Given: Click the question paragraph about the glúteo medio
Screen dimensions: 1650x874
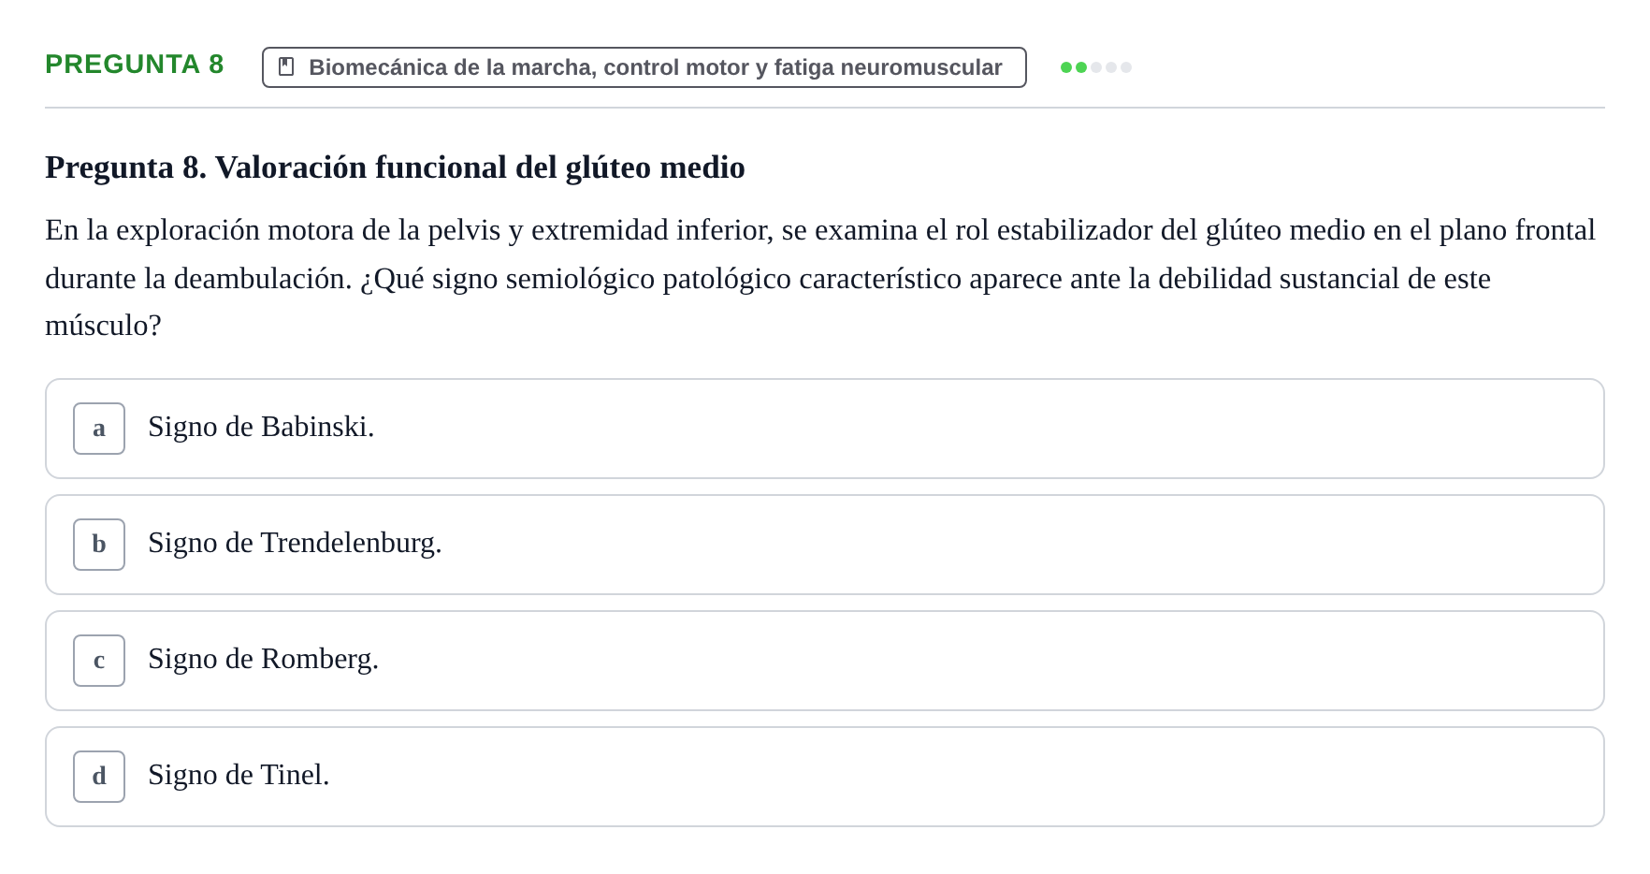Looking at the screenshot, I should pos(820,278).
